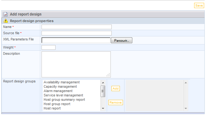Click selected groups list up arrow

(x=186, y=83)
